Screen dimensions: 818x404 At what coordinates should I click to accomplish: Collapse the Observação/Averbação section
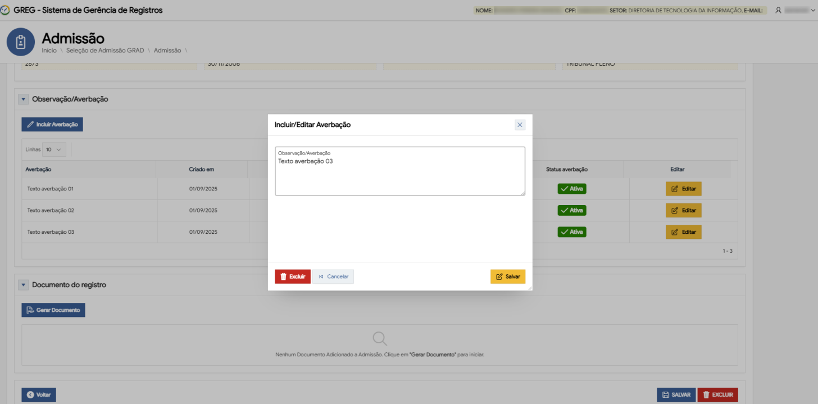(x=24, y=99)
